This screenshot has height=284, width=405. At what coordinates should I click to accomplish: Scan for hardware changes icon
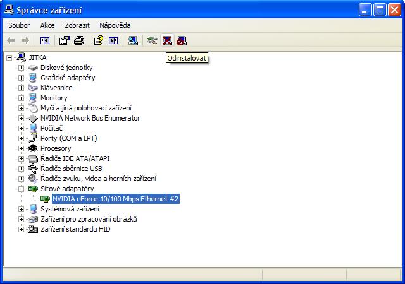[x=133, y=40]
